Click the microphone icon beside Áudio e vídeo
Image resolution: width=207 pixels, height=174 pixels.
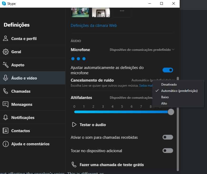coord(6,78)
